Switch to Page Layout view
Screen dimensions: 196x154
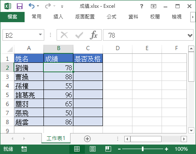pos(93,149)
